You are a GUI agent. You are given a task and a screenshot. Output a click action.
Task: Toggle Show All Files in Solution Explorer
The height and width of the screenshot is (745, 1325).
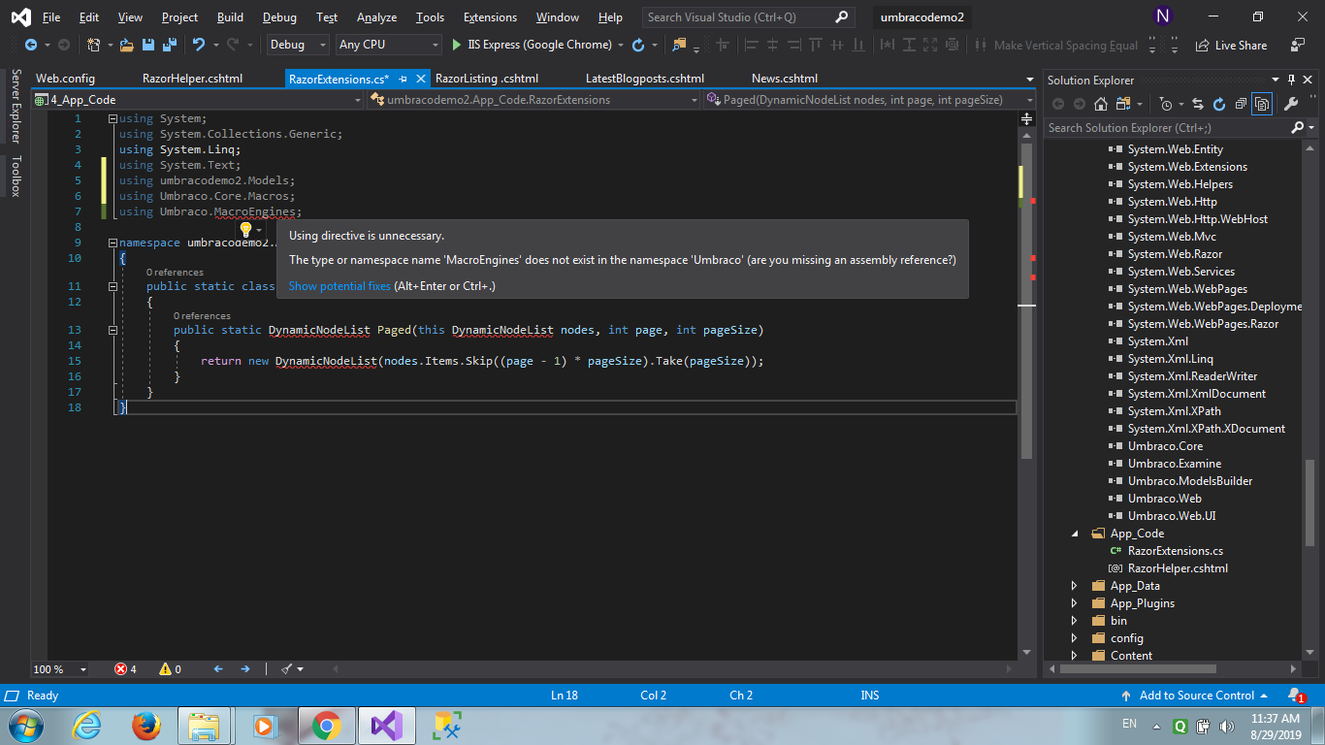click(1261, 104)
